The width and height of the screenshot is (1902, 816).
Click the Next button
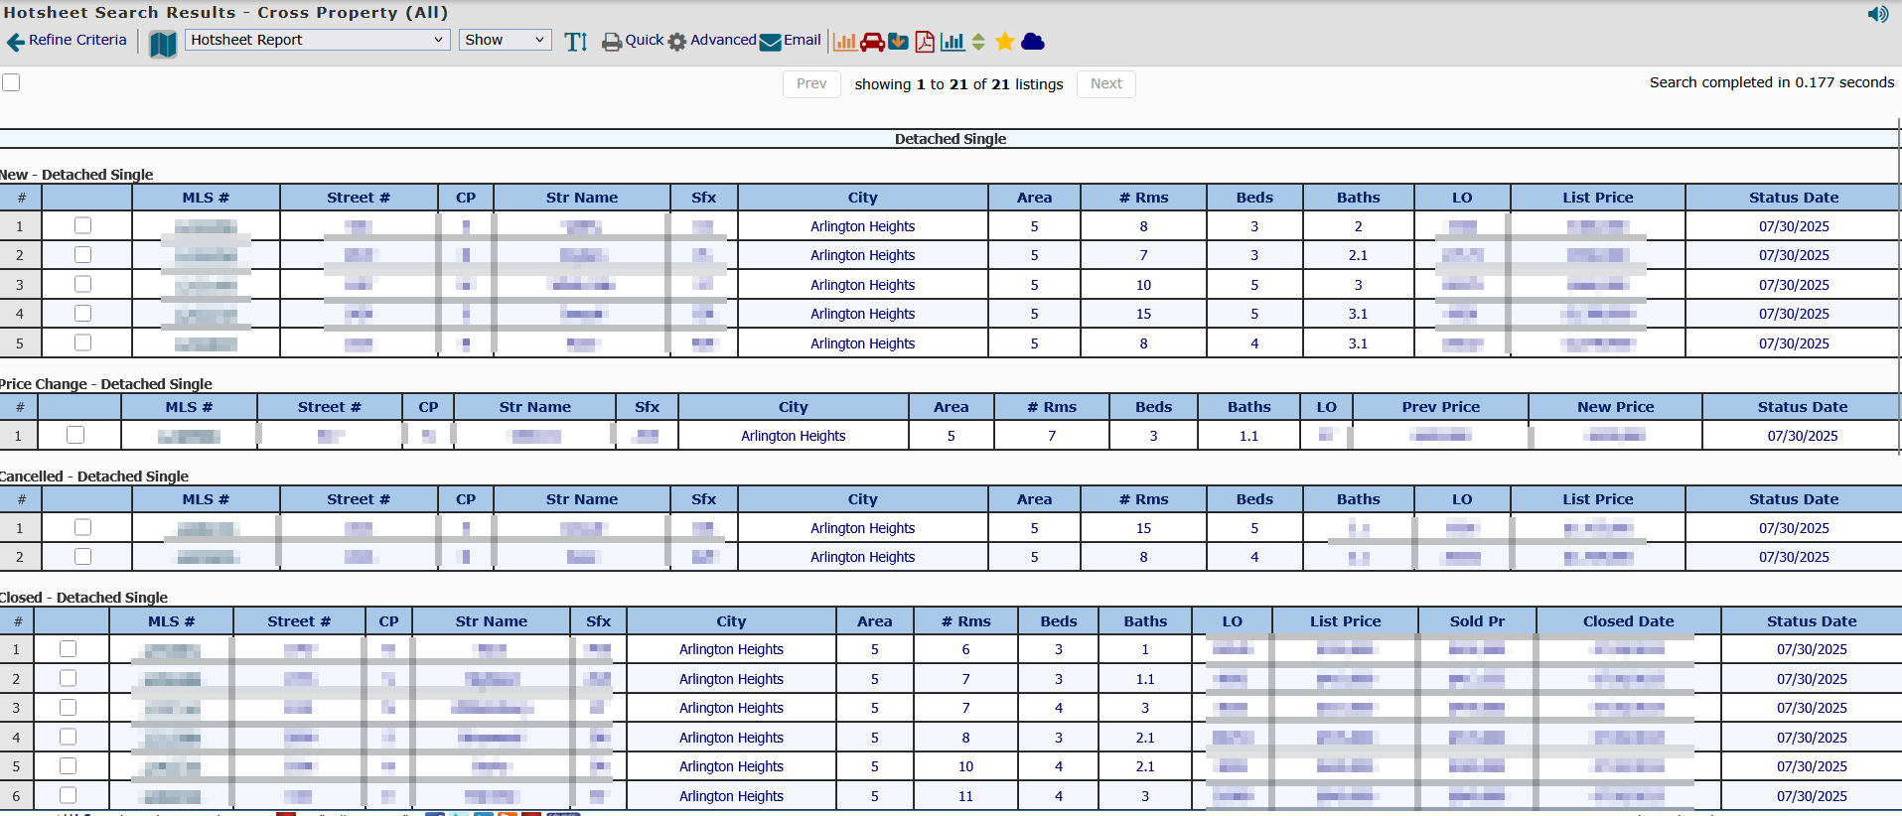coord(1106,83)
